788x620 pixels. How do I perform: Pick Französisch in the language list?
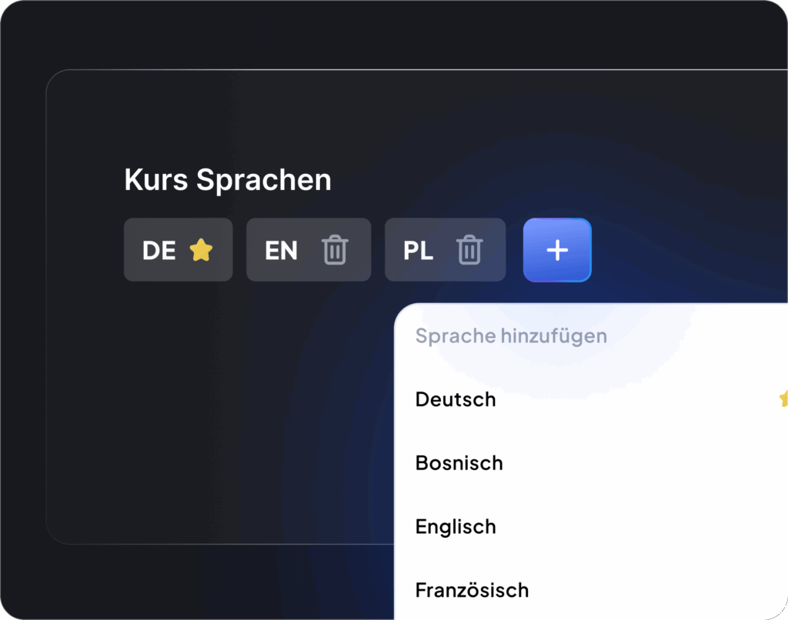coord(472,590)
